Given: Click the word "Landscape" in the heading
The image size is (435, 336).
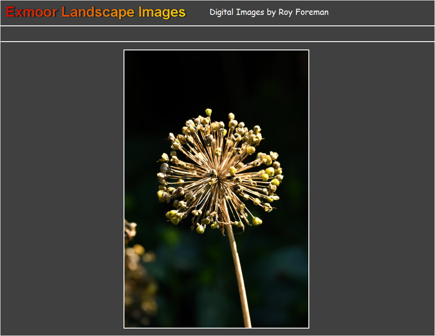Looking at the screenshot, I should pyautogui.click(x=98, y=12).
